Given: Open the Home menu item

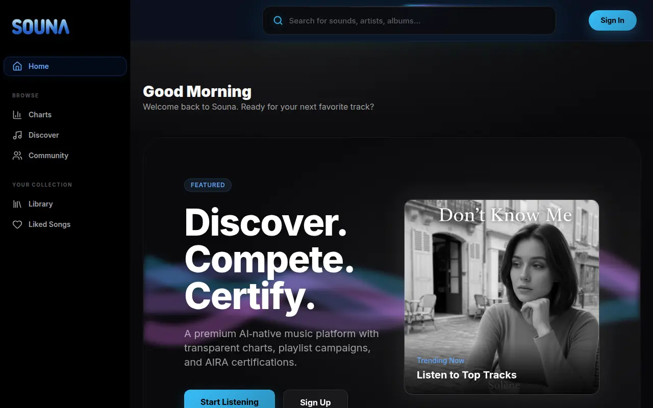Looking at the screenshot, I should [65, 66].
